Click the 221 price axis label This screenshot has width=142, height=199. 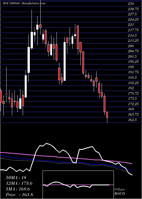tap(131, 25)
